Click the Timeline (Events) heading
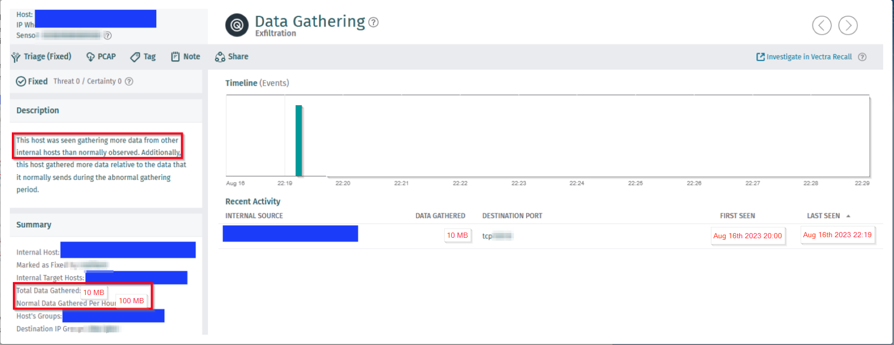This screenshot has height=345, width=894. click(x=257, y=83)
